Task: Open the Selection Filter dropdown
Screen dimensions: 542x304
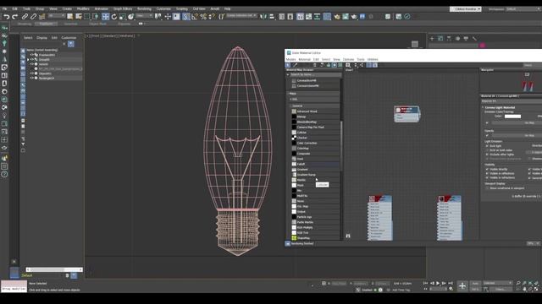Action: (57, 16)
